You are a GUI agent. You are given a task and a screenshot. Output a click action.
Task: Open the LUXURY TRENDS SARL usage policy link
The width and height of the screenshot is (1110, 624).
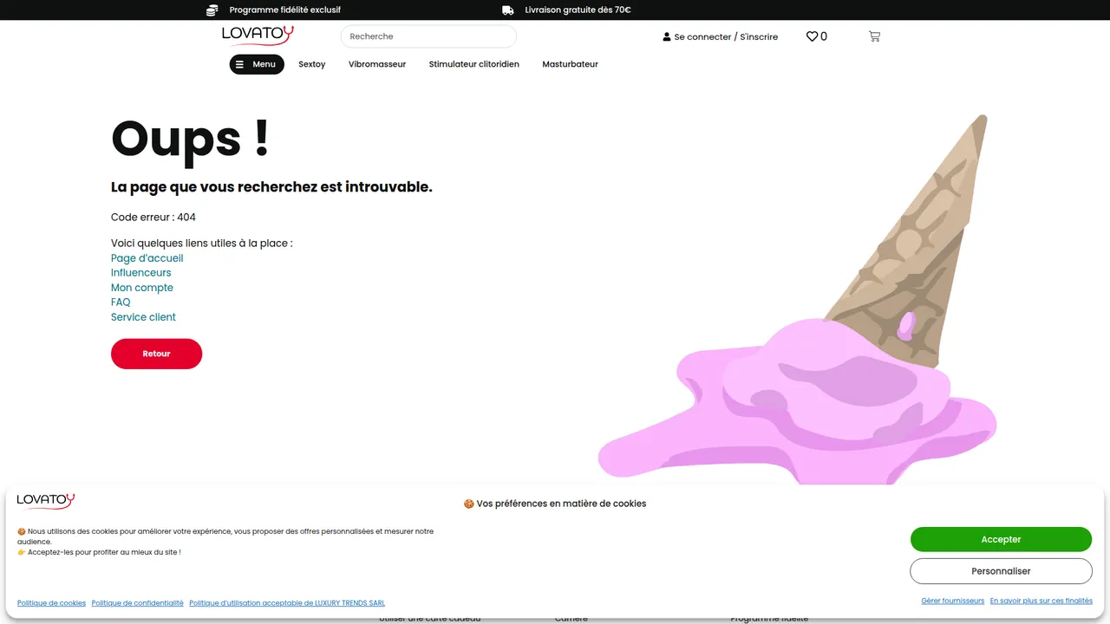287,603
